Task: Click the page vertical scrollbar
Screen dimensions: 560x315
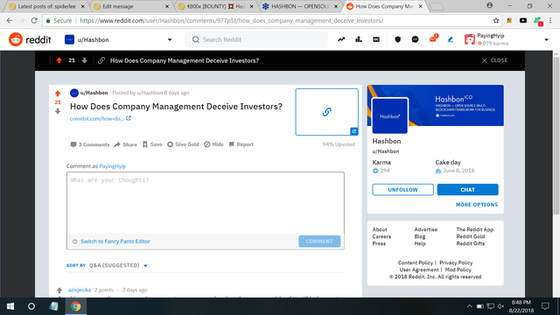Action: (x=556, y=136)
